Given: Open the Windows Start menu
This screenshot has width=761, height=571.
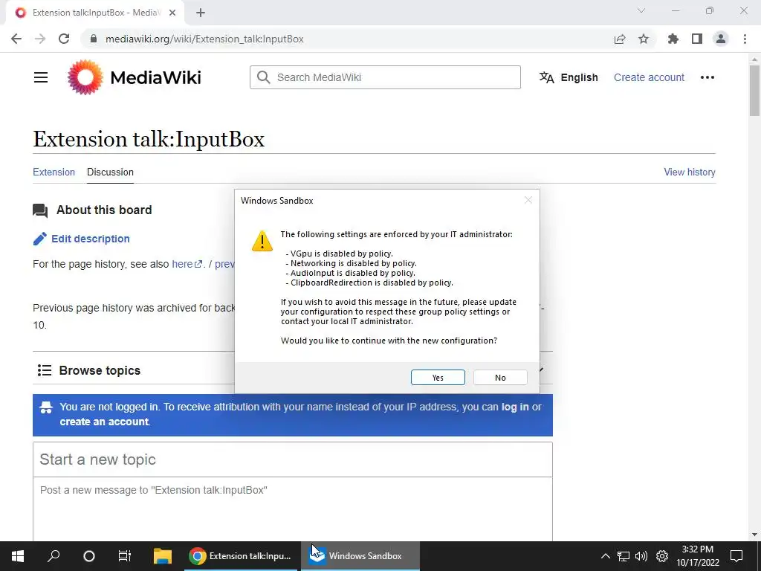Looking at the screenshot, I should point(18,556).
